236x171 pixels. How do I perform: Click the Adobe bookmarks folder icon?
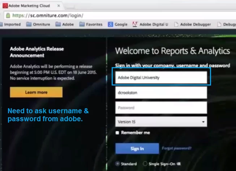(58, 24)
